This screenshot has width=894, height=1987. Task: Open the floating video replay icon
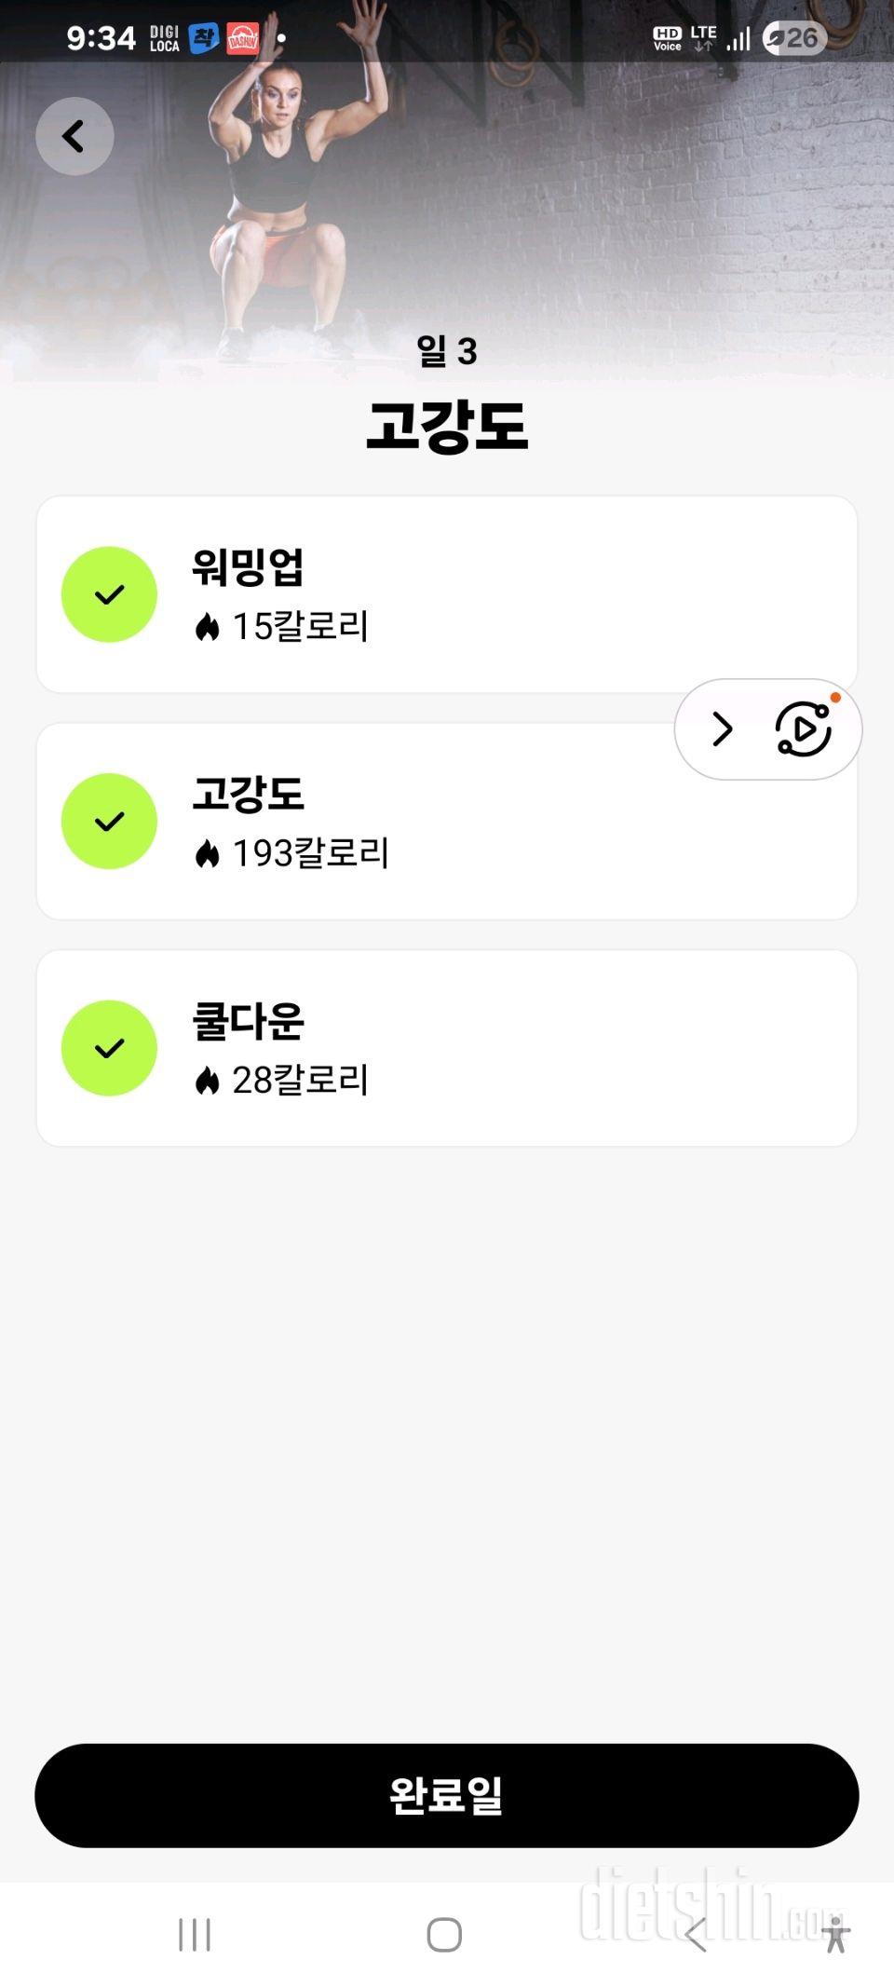click(x=803, y=729)
